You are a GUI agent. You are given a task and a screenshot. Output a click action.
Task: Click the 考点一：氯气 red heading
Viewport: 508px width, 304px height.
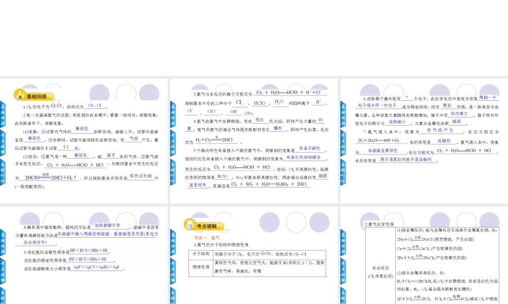[207, 237]
